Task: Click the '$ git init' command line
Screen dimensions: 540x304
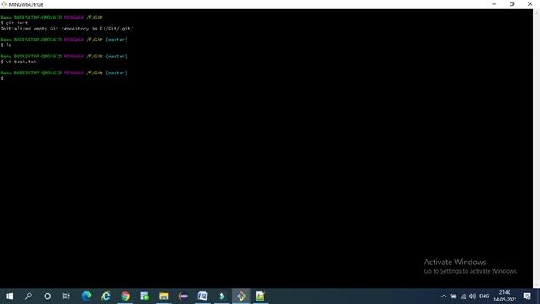Action: tap(14, 23)
